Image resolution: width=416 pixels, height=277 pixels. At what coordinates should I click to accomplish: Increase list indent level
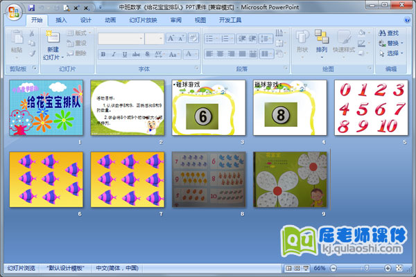tap(252, 39)
